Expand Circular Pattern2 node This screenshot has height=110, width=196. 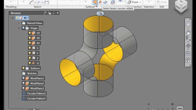coord(19,93)
